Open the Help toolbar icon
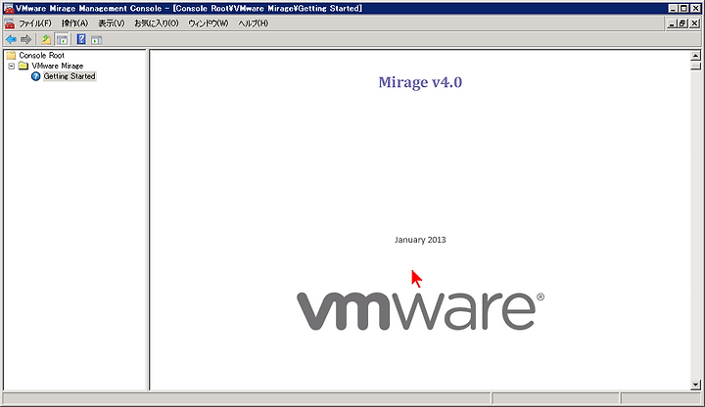This screenshot has width=705, height=407. click(x=81, y=39)
